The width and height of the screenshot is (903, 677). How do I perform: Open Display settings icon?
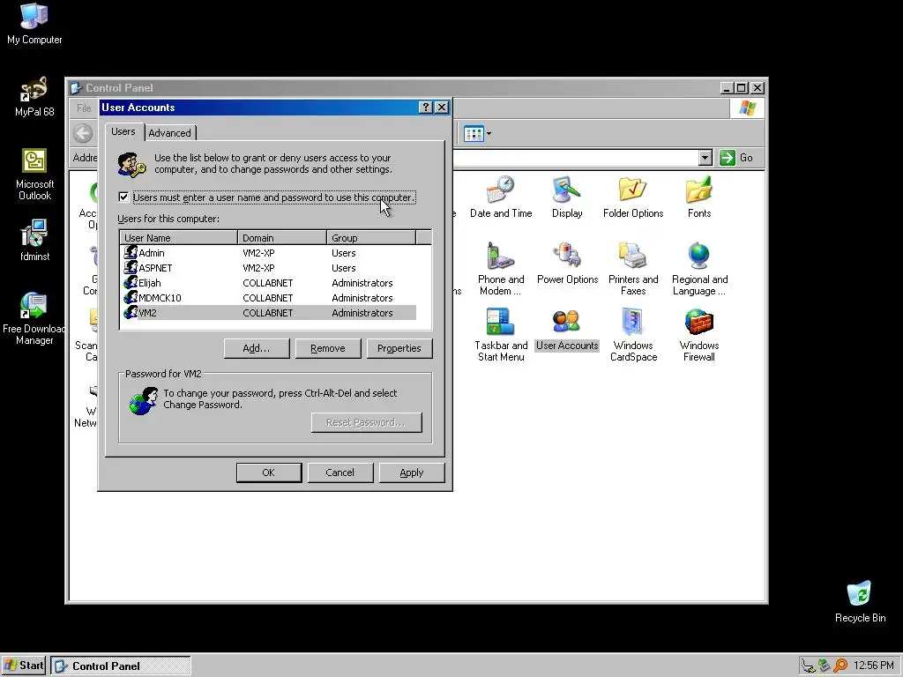pyautogui.click(x=567, y=197)
